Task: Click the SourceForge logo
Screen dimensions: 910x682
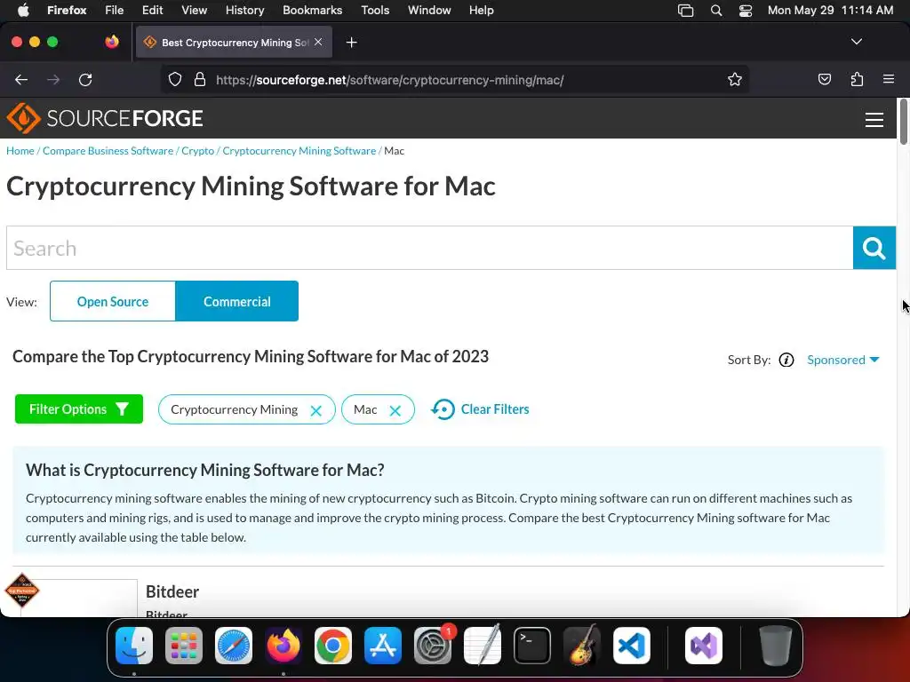Action: tap(105, 118)
